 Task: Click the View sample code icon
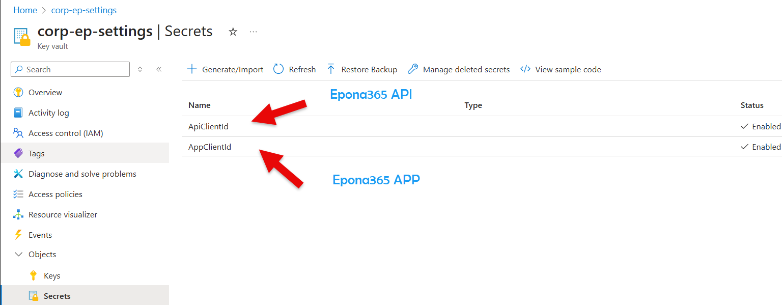pyautogui.click(x=525, y=69)
